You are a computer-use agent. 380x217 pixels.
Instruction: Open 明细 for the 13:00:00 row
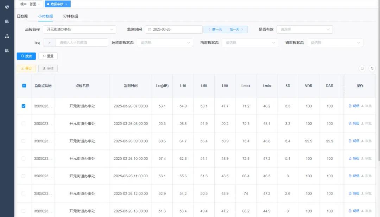pyautogui.click(x=354, y=211)
